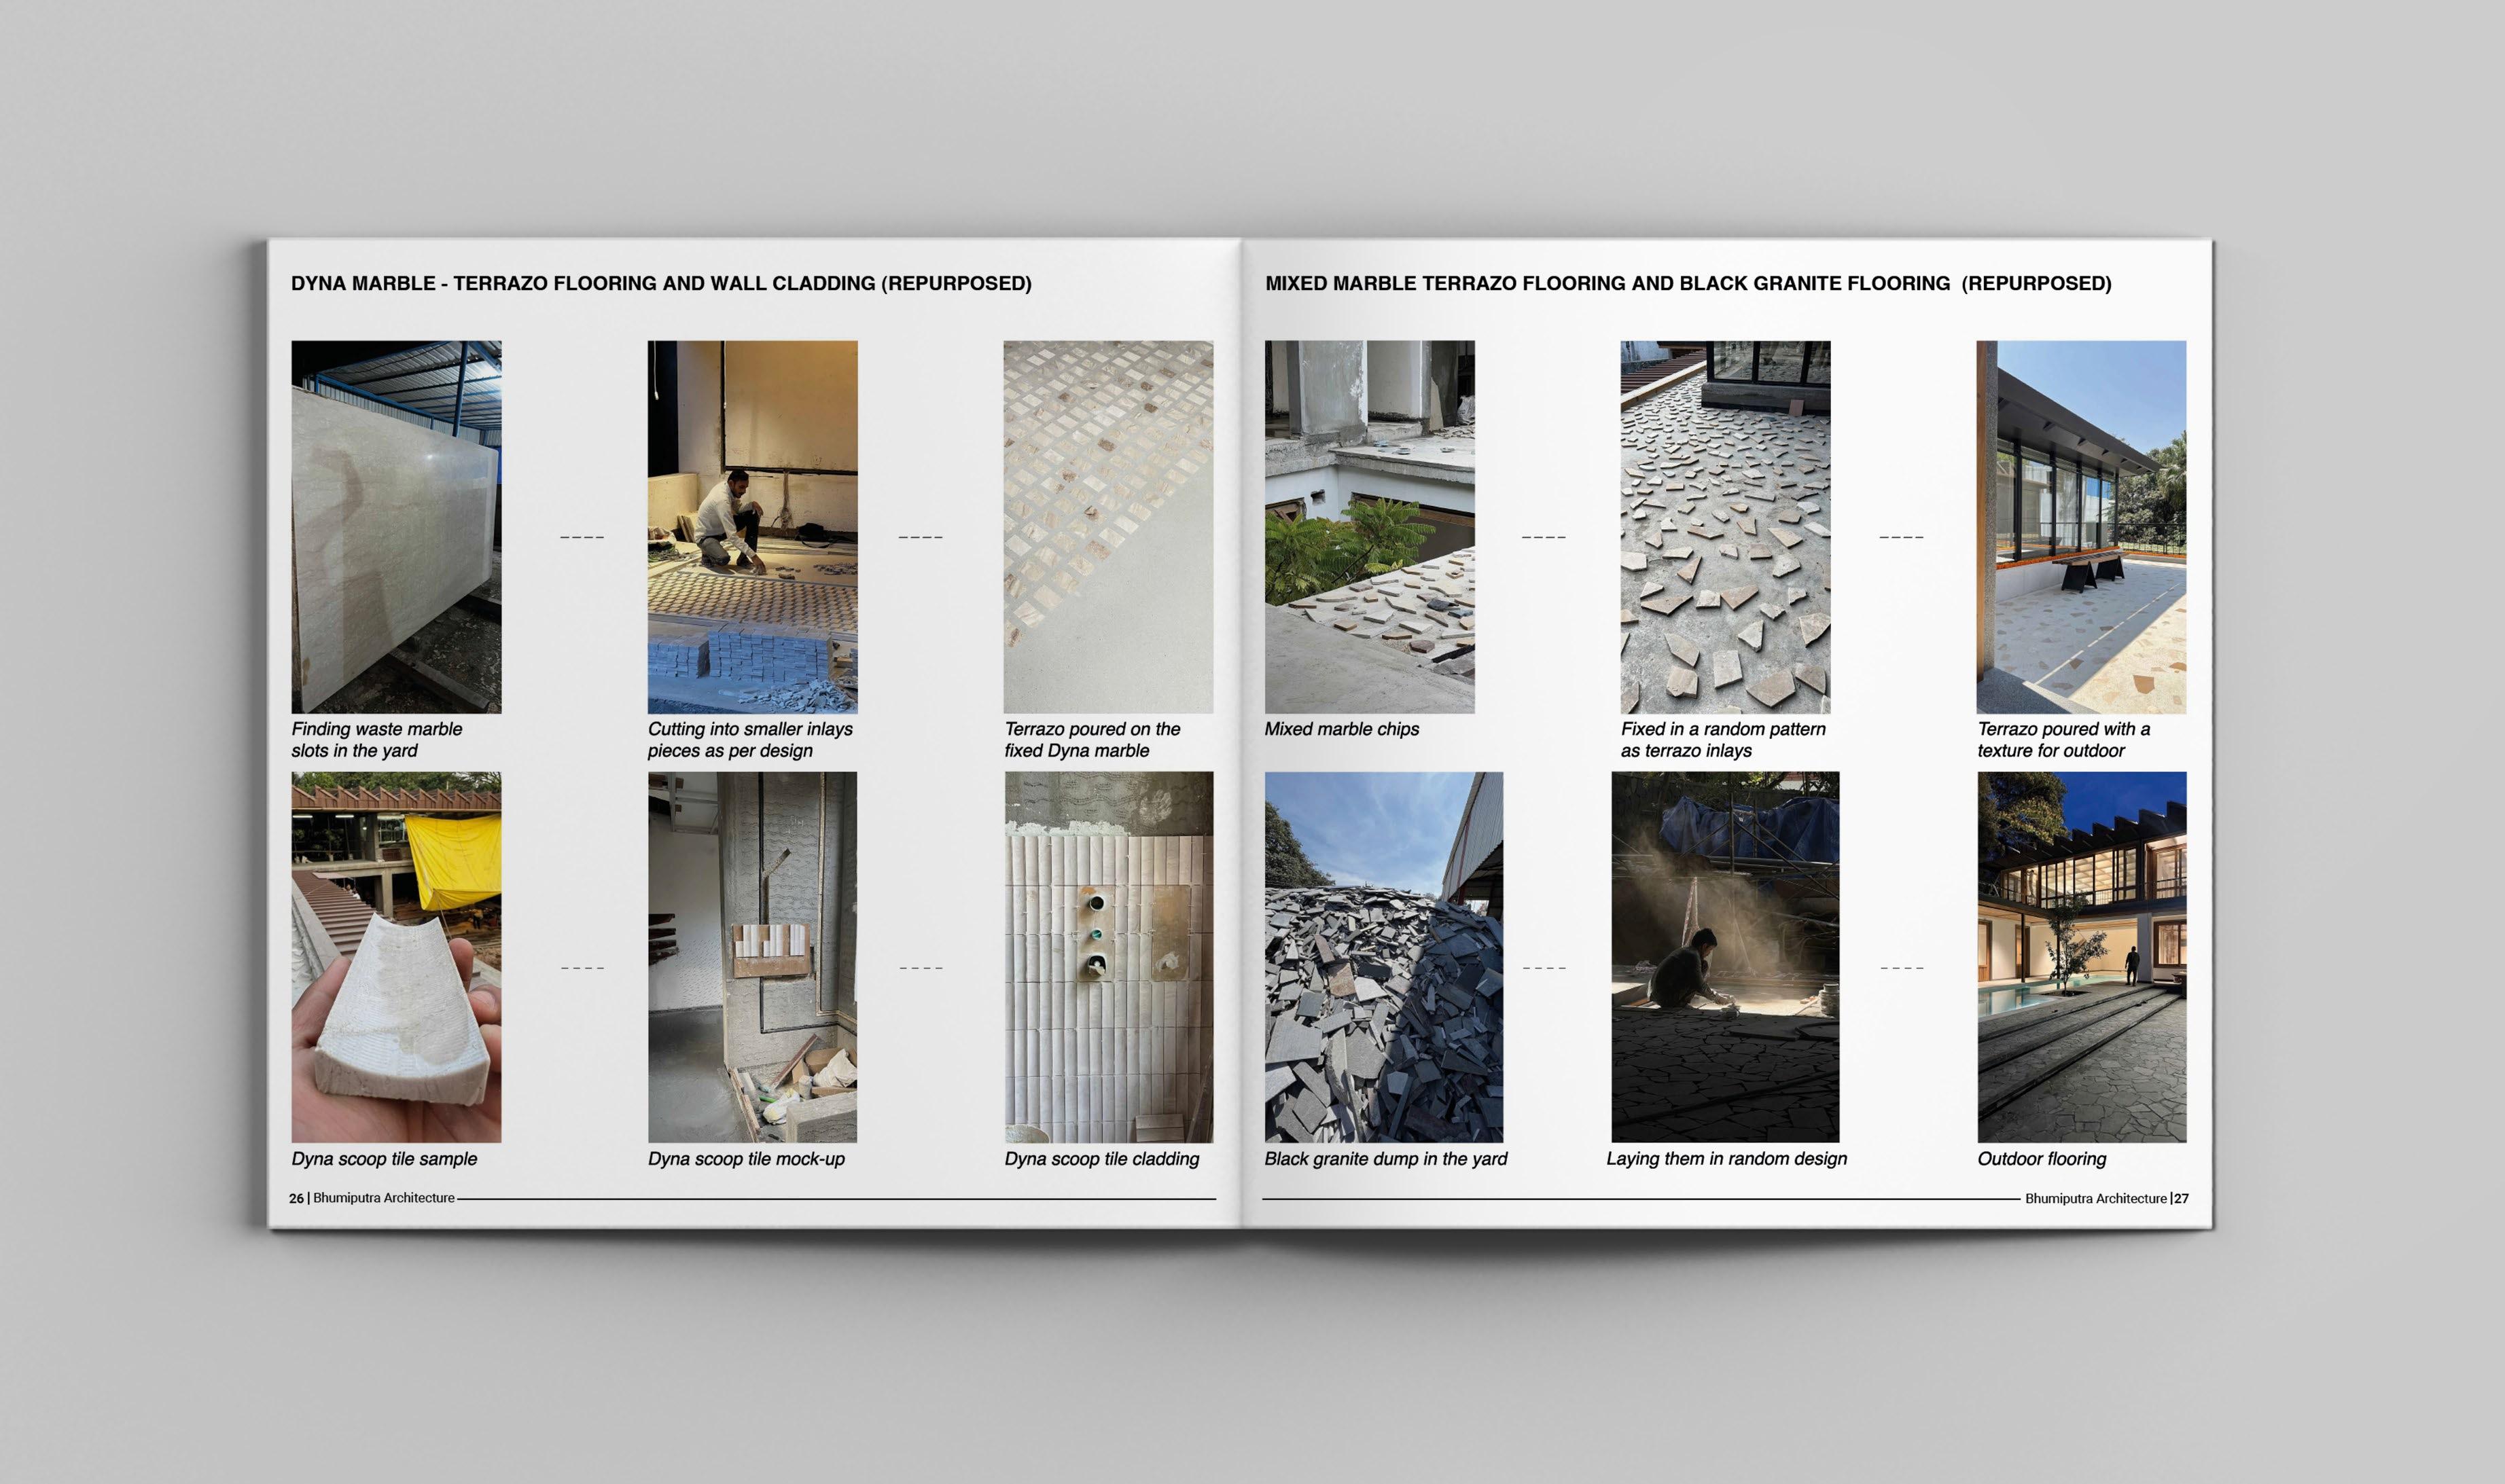Click the mixed marble chips photo
The width and height of the screenshot is (2505, 1484).
1368,526
